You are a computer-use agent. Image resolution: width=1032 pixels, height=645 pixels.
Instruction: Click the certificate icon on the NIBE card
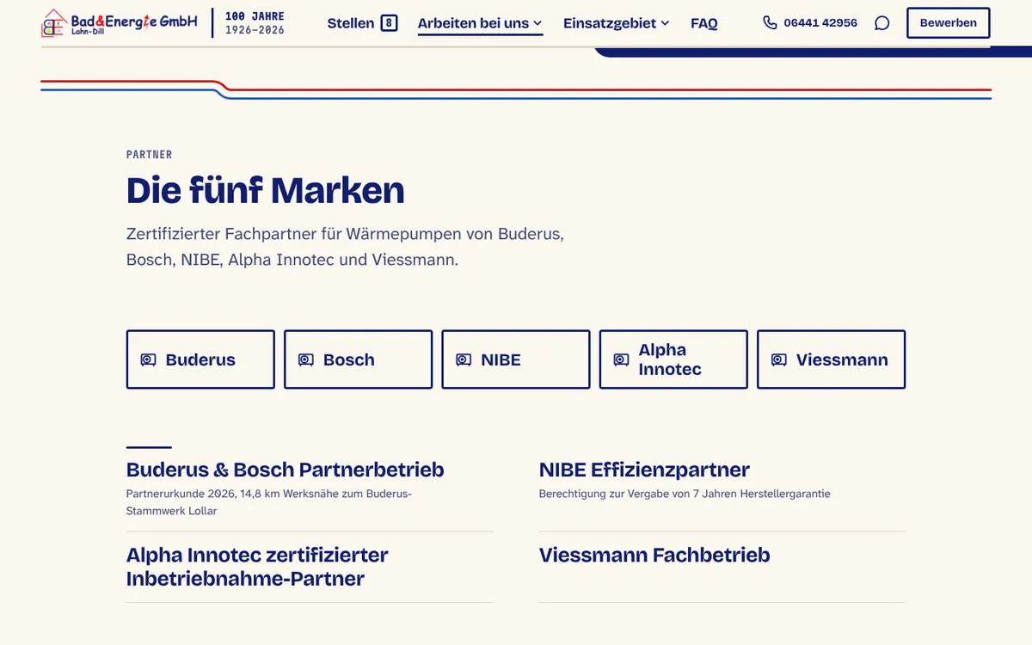tap(464, 359)
